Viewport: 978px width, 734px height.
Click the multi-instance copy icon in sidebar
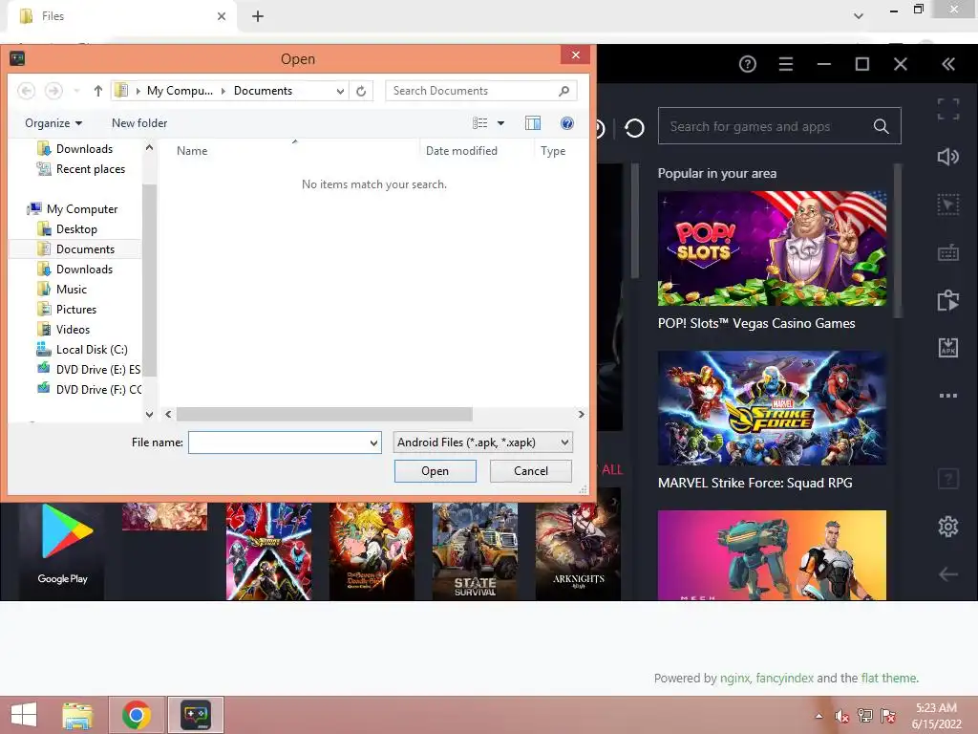click(948, 300)
